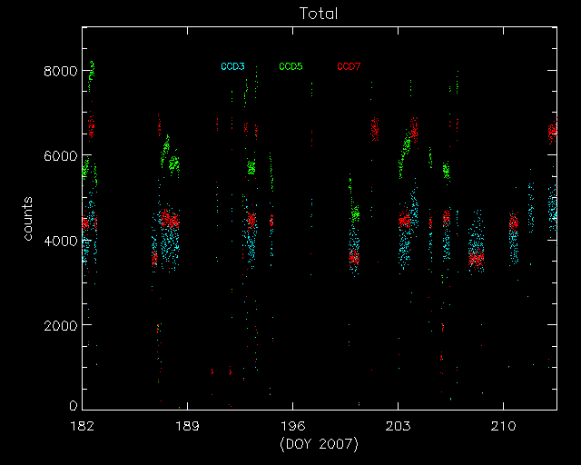Click the y-axis value 6000

(x=61, y=155)
